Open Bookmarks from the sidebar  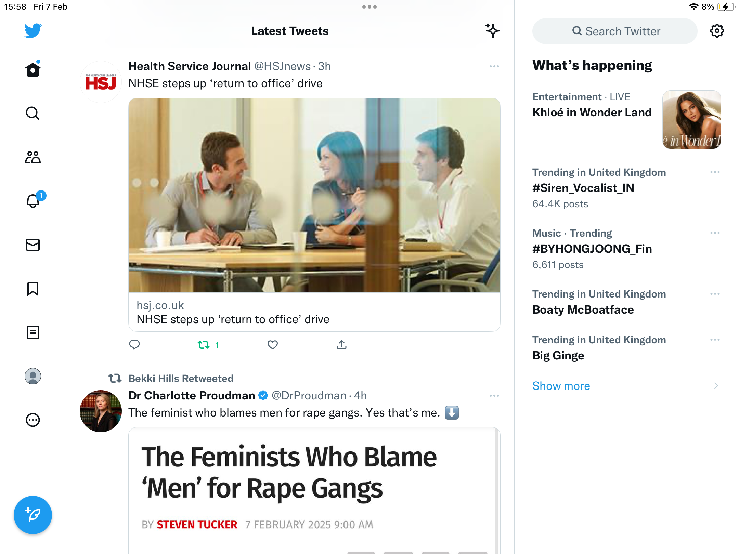[x=33, y=289]
